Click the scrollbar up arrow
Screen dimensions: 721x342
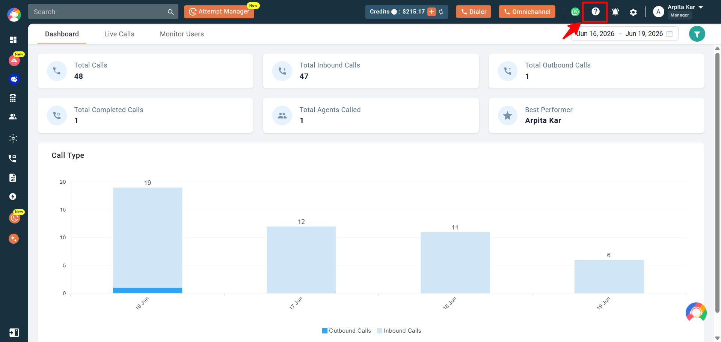[x=717, y=48]
